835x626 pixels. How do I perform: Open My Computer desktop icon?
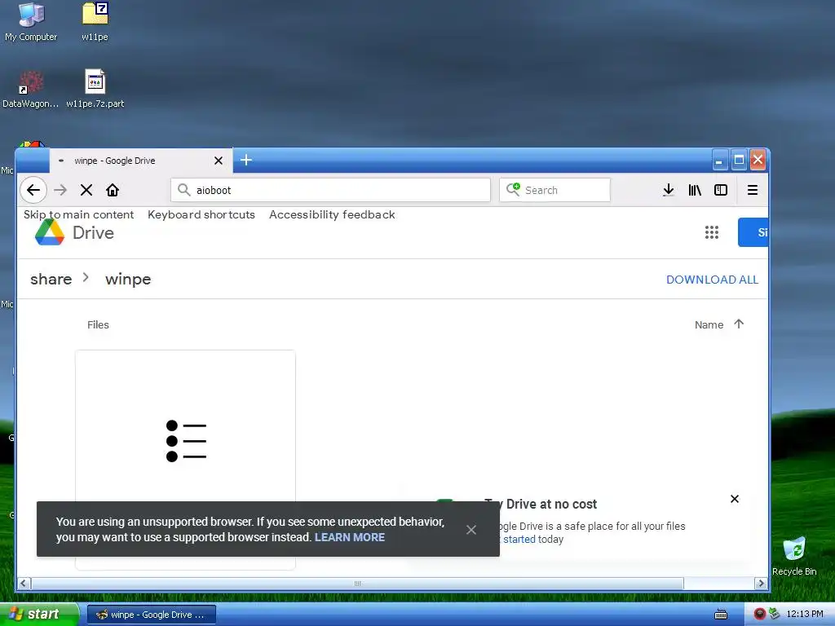31,22
